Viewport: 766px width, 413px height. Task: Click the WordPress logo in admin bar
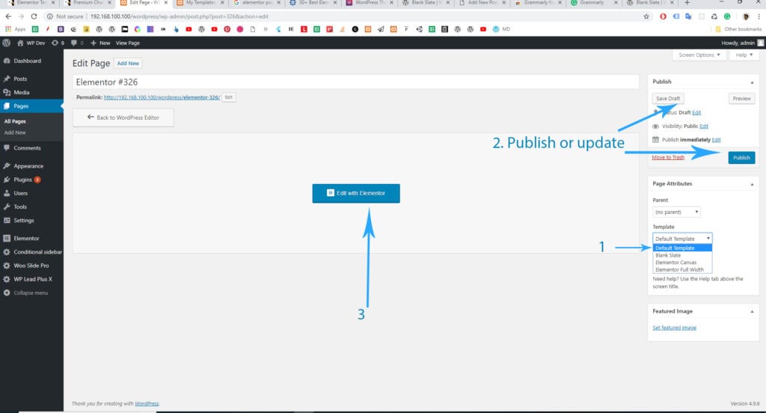6,43
